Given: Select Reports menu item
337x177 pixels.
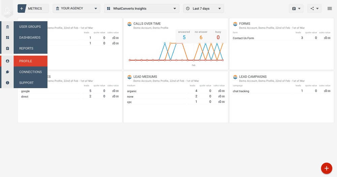Looking at the screenshot, I should (31, 48).
